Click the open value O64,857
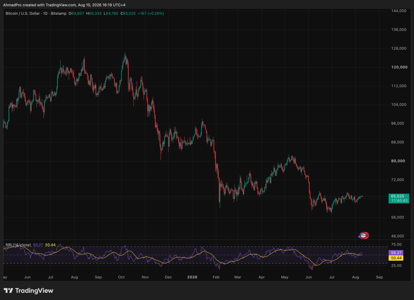The width and height of the screenshot is (414, 300). pyautogui.click(x=76, y=13)
